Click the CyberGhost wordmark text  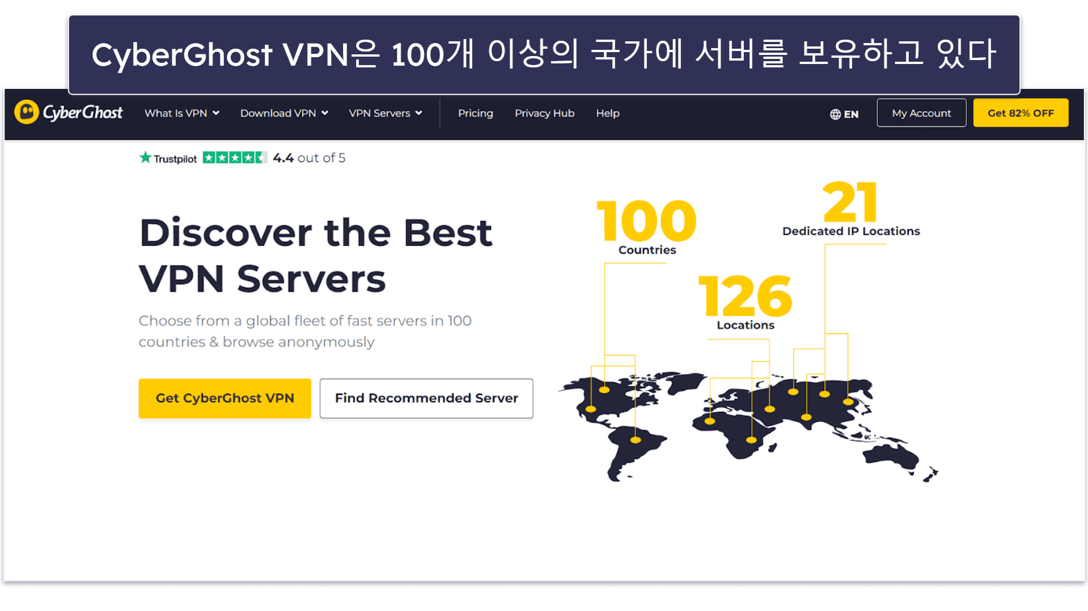pyautogui.click(x=83, y=113)
